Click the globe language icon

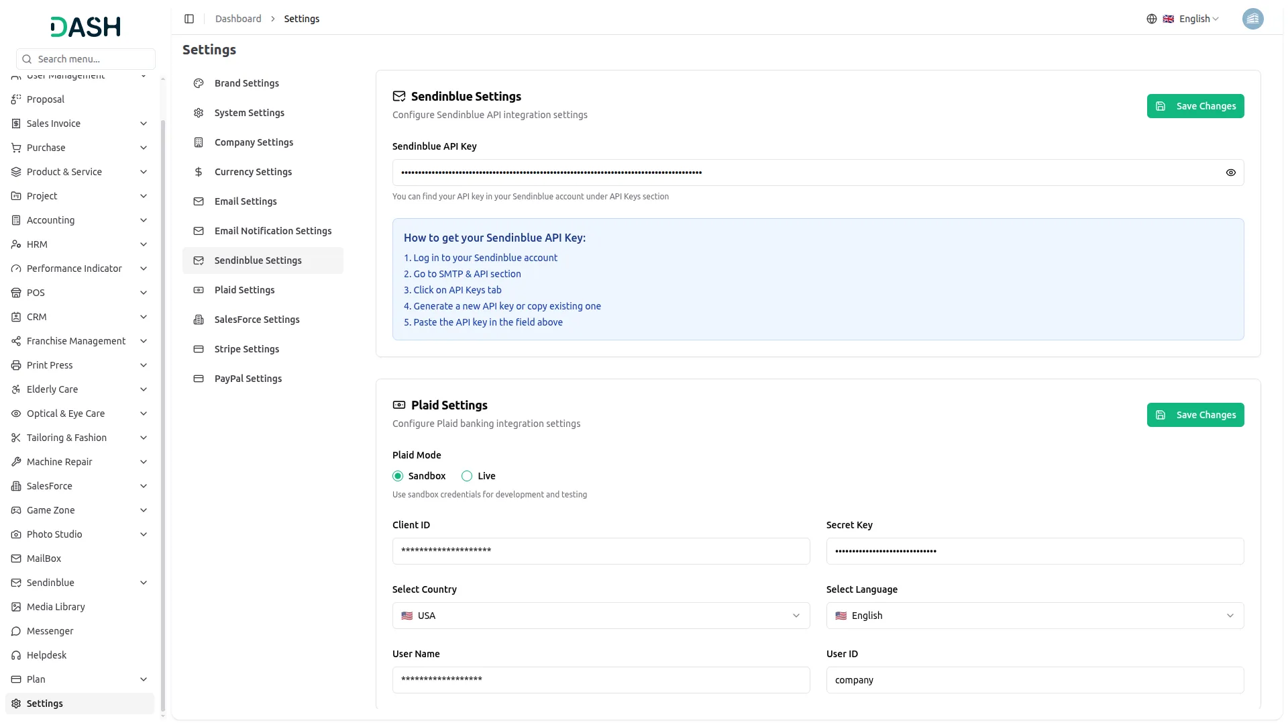[1151, 19]
